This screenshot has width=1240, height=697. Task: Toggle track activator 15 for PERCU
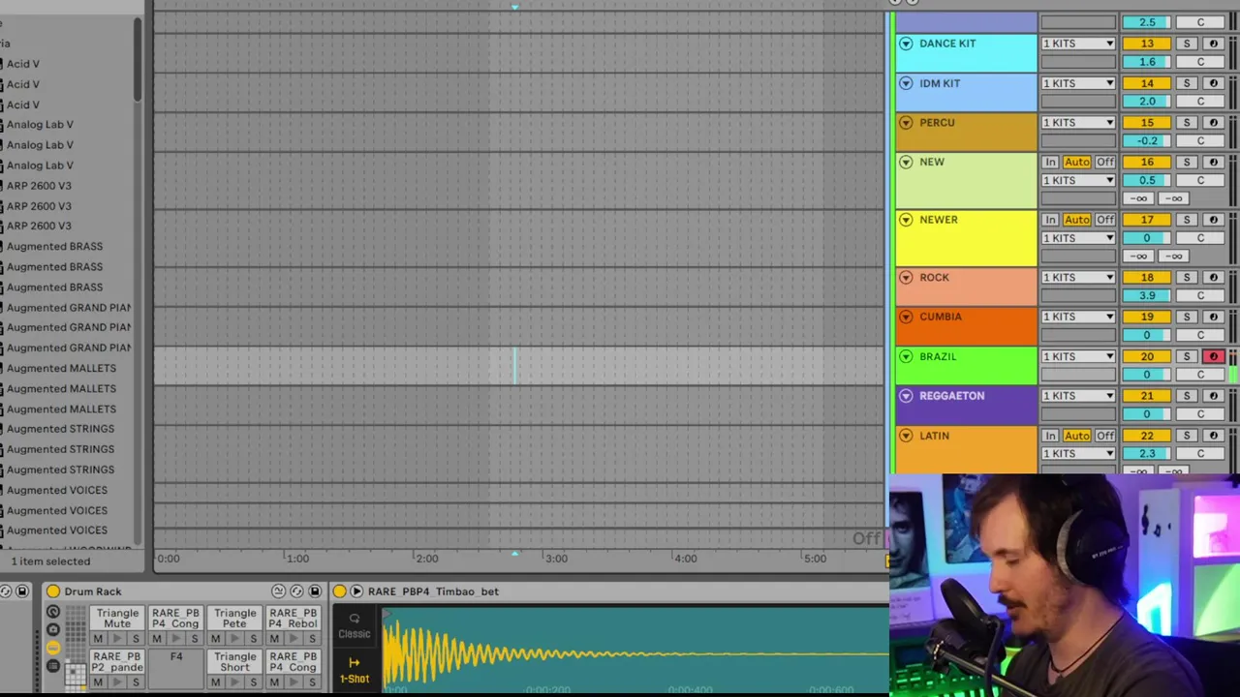tap(1147, 123)
